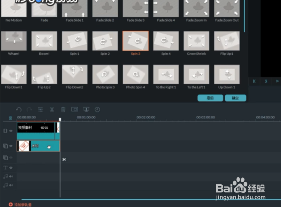Select the Flip Down2 effect
The height and width of the screenshot is (207, 281).
(x=75, y=75)
